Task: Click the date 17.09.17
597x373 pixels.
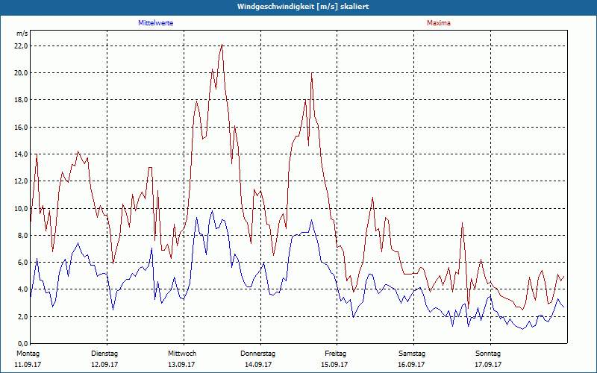Action: [488, 365]
